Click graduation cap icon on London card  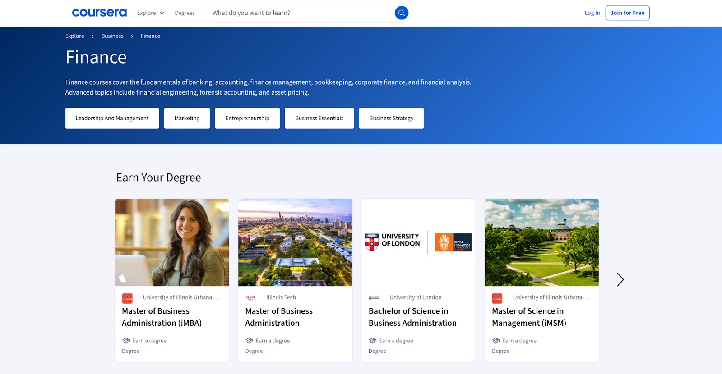(x=372, y=341)
